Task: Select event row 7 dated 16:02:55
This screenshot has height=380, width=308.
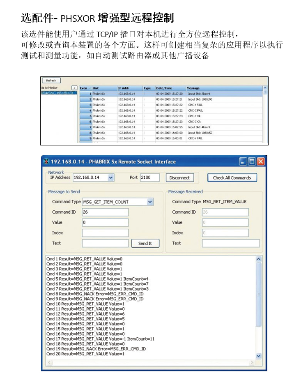Action: (171, 127)
